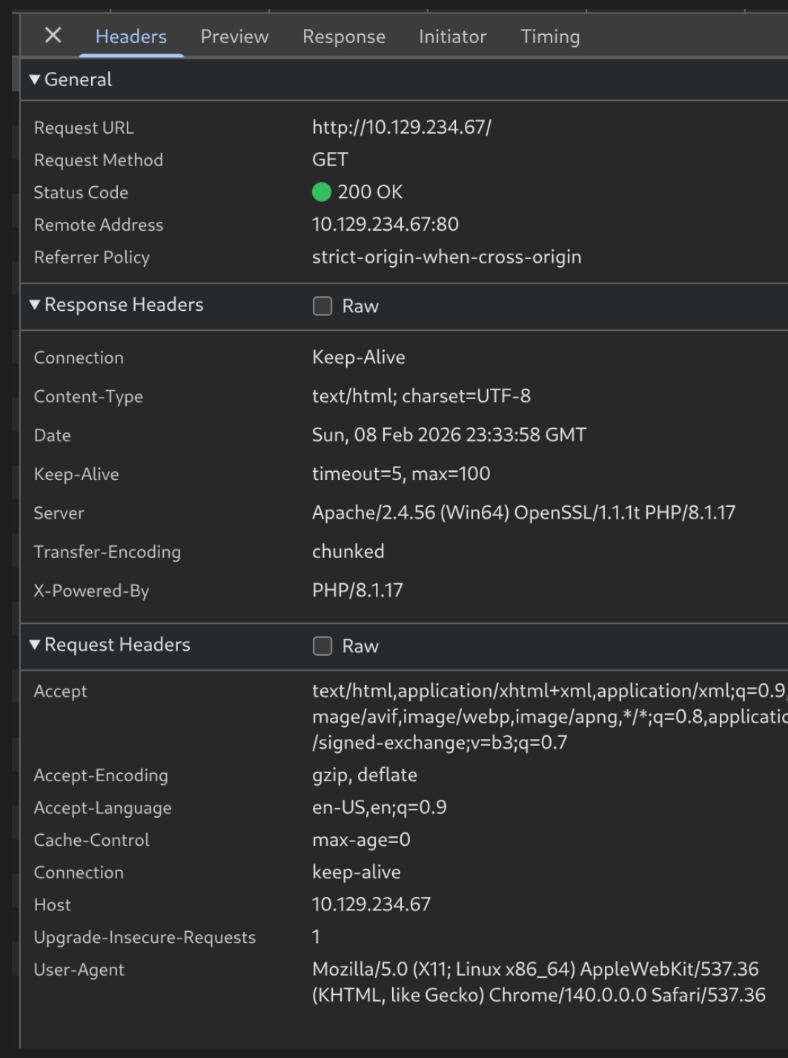Select the Request URL value http://10.129.234.67/

(402, 128)
